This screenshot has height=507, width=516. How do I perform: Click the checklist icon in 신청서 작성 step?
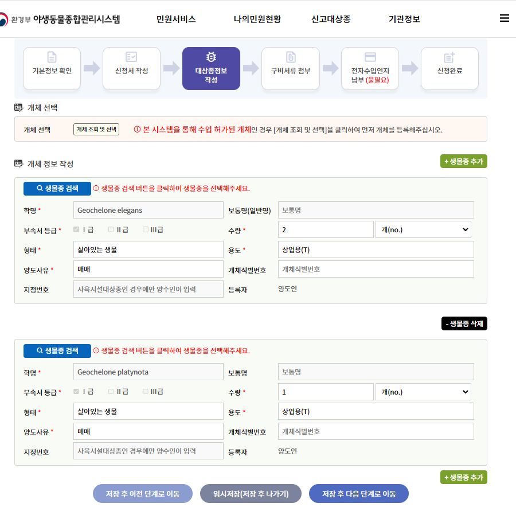click(x=131, y=57)
